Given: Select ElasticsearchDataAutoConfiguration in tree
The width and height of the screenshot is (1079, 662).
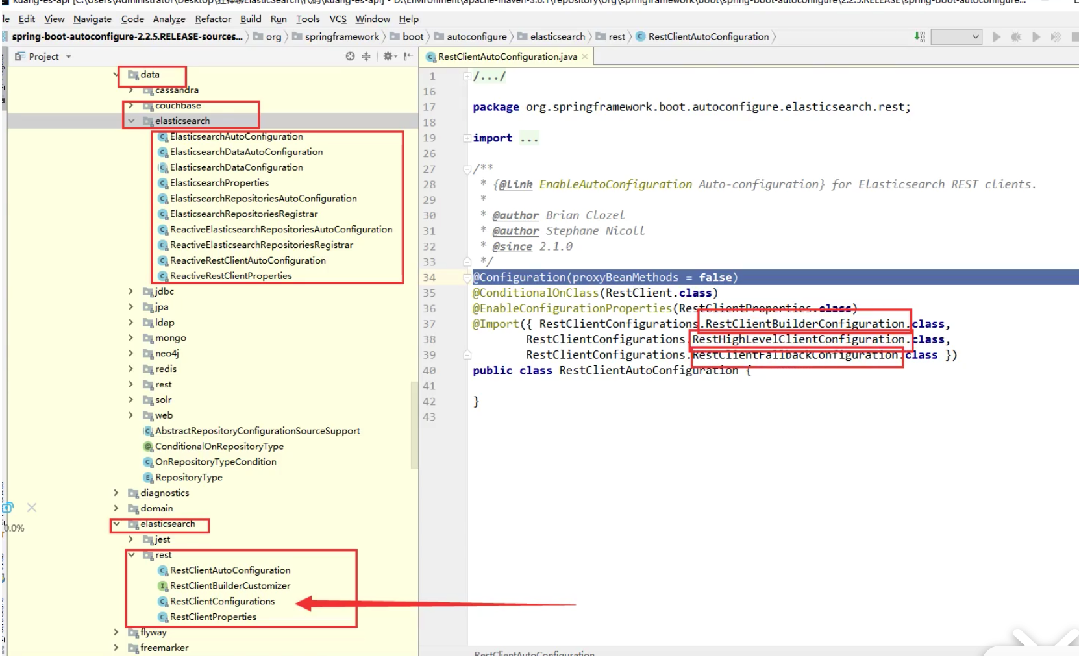Looking at the screenshot, I should (246, 152).
